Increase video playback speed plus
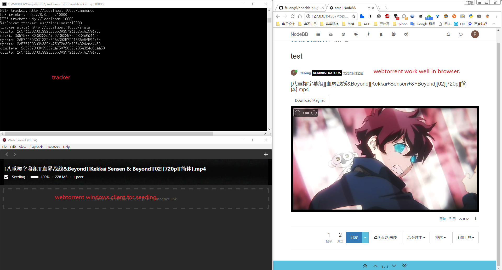The height and width of the screenshot is (270, 502). (x=314, y=113)
